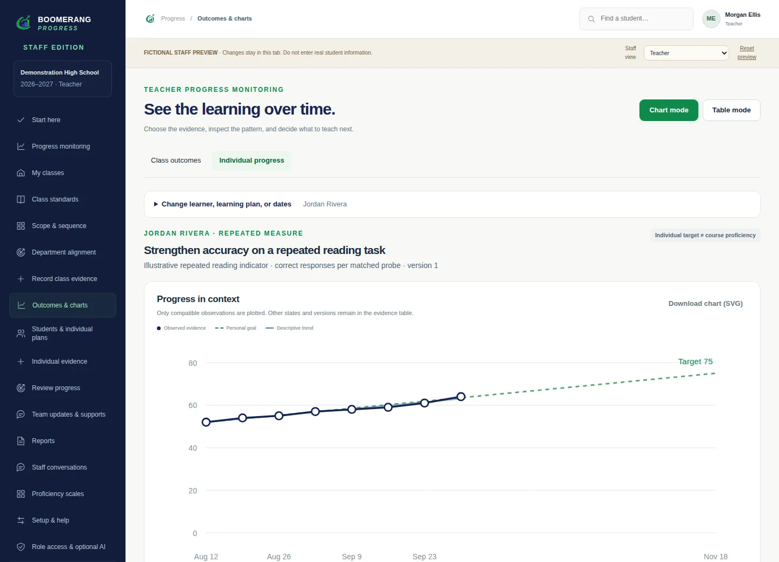Focus the Find a student search field
This screenshot has width=779, height=562.
coord(636,19)
